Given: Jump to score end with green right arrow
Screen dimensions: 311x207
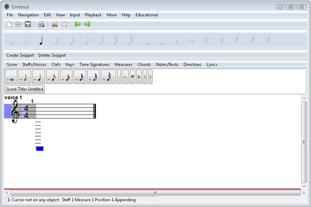Looking at the screenshot, I should pos(87,24).
